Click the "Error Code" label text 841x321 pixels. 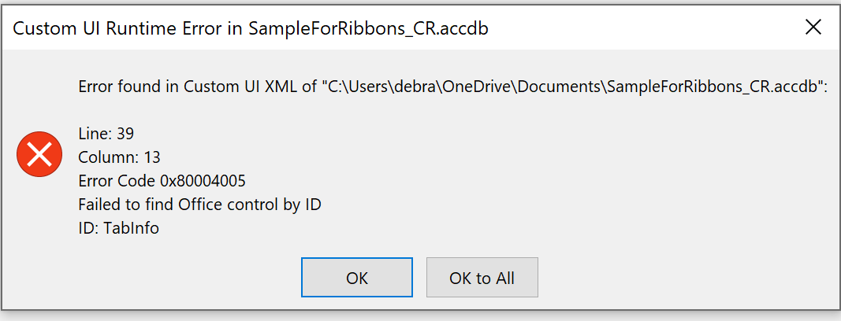click(117, 181)
